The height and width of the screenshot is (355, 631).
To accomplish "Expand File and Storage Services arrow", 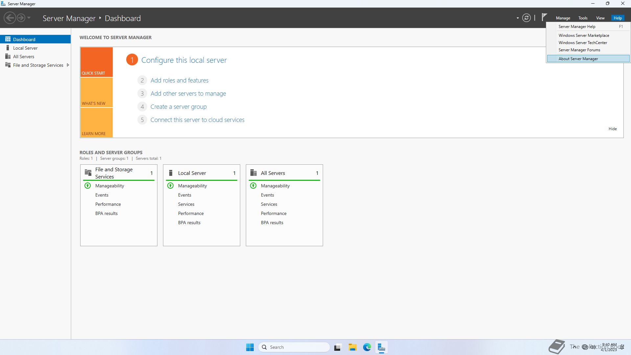I will click(x=68, y=65).
